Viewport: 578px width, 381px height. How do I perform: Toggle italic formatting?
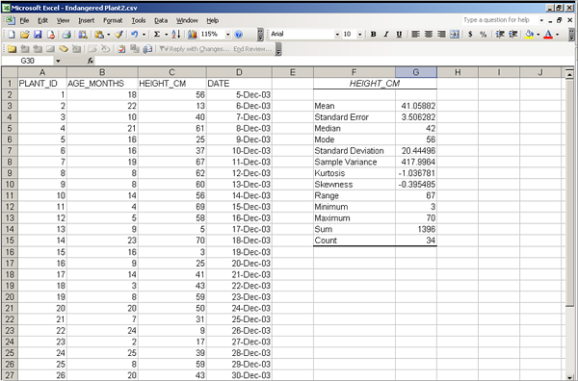click(386, 35)
